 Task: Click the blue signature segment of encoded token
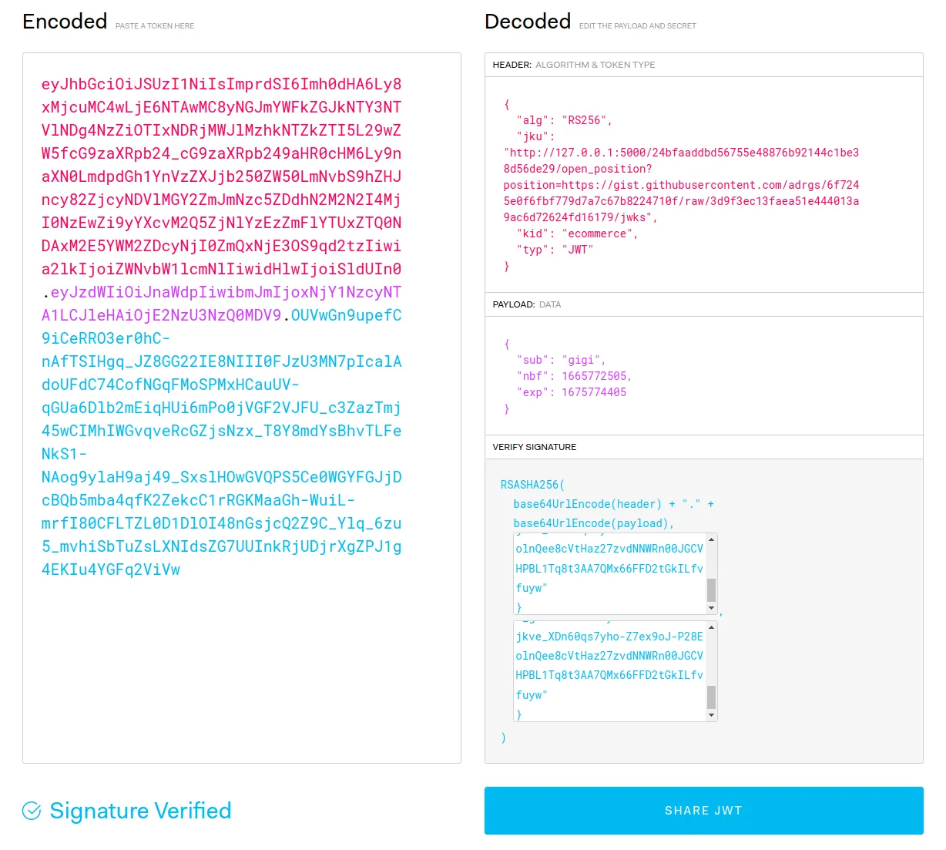click(x=222, y=442)
